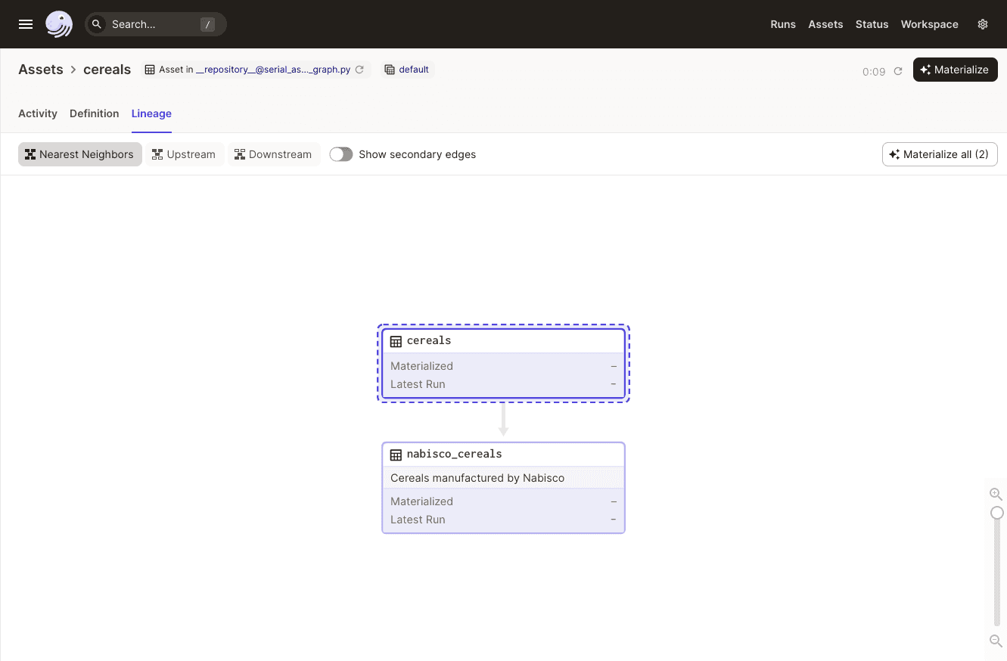The height and width of the screenshot is (661, 1007).
Task: Reload definitions icon next to repository link
Action: pos(360,70)
